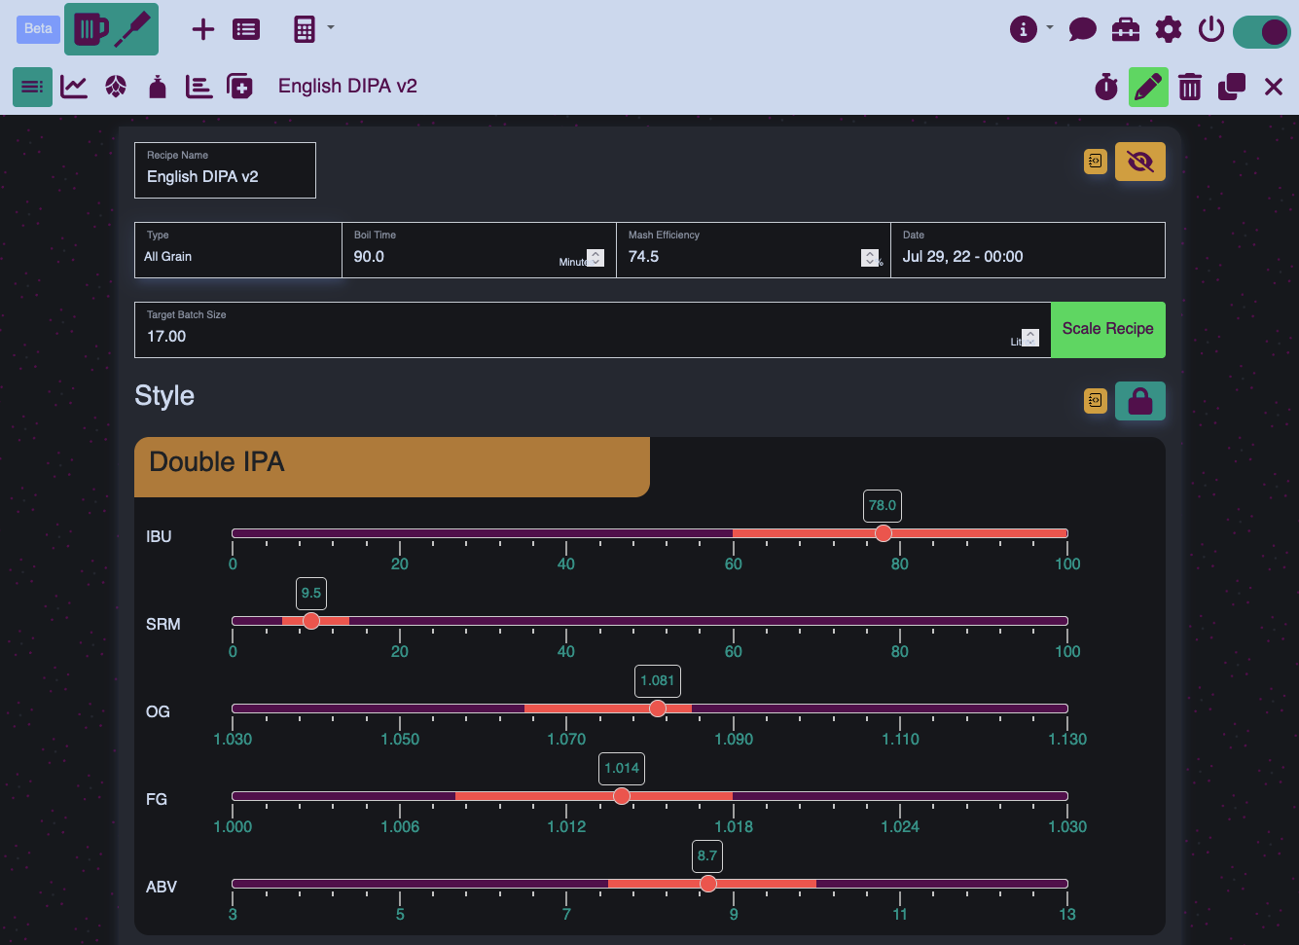1299x945 pixels.
Task: Expand the calculator dropdown arrow
Action: click(331, 27)
